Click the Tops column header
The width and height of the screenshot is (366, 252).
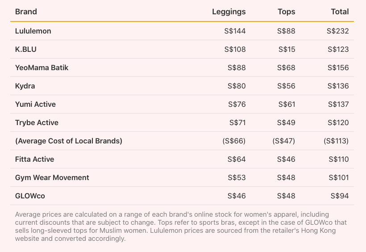tap(286, 12)
